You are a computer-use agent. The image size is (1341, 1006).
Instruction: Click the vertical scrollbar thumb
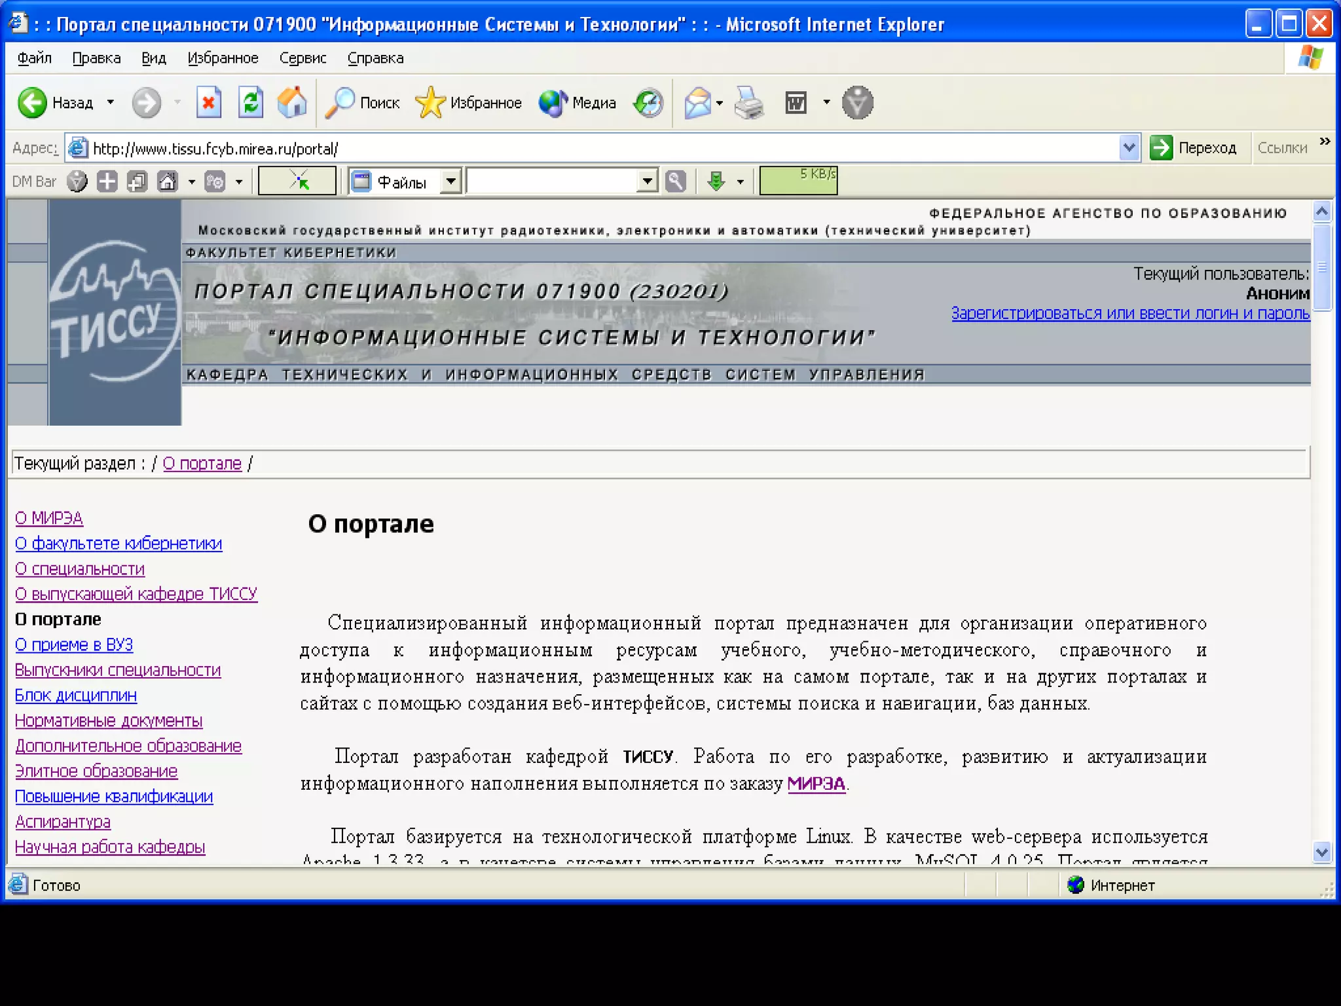(1322, 267)
